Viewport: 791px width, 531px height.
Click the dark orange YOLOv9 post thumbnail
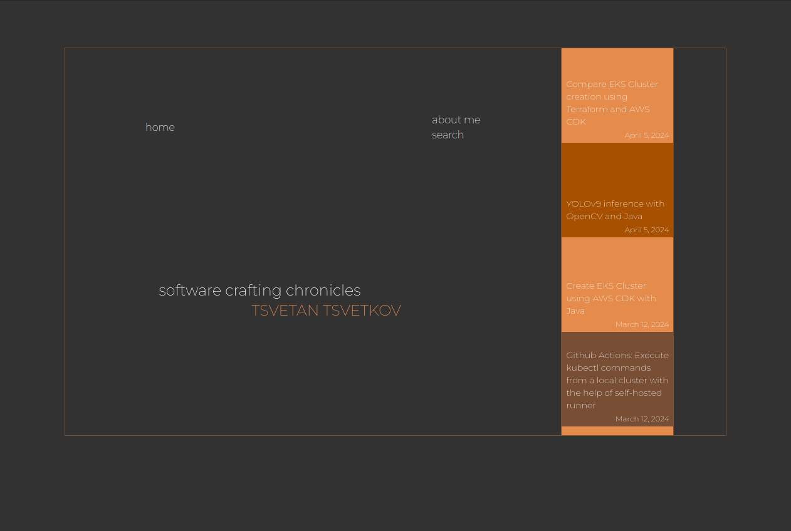tap(617, 169)
